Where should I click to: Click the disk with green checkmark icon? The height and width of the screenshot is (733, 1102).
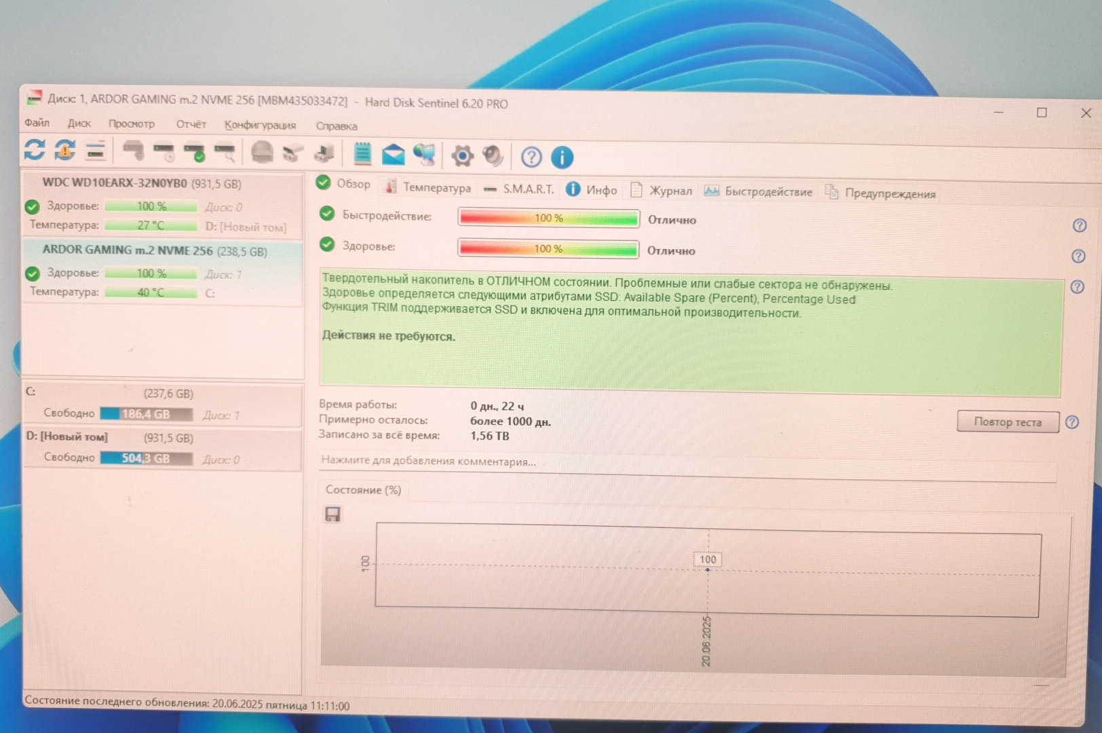(195, 153)
